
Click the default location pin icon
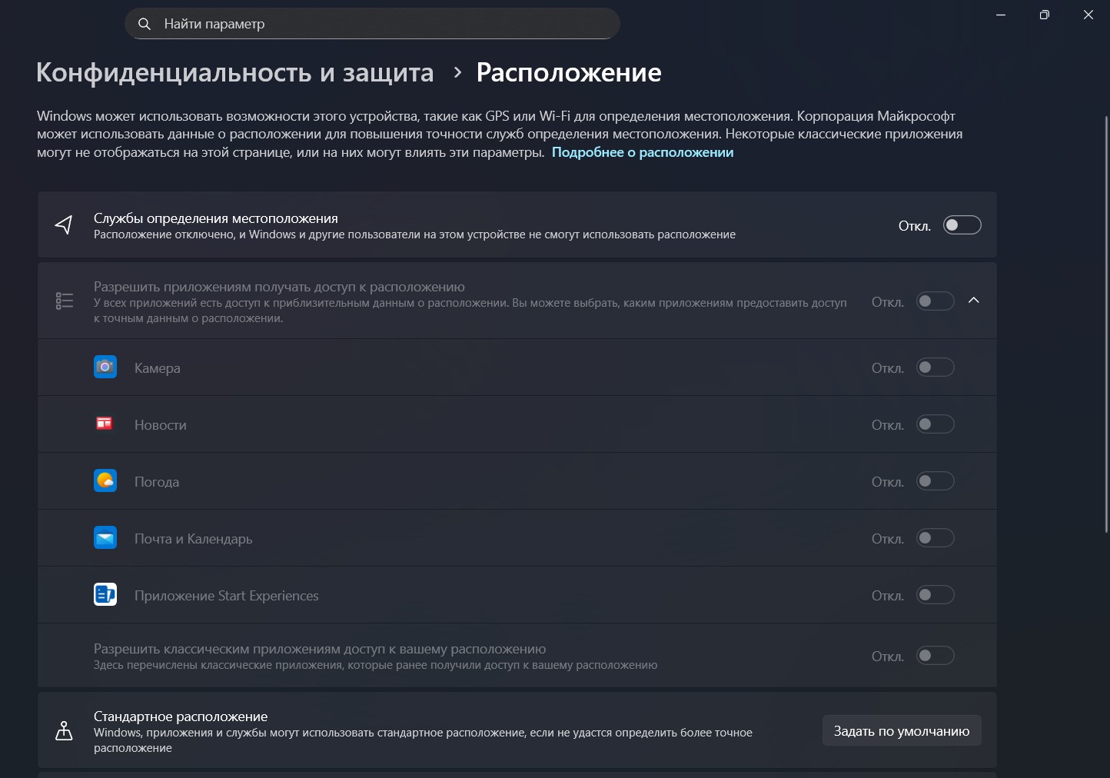pos(65,731)
